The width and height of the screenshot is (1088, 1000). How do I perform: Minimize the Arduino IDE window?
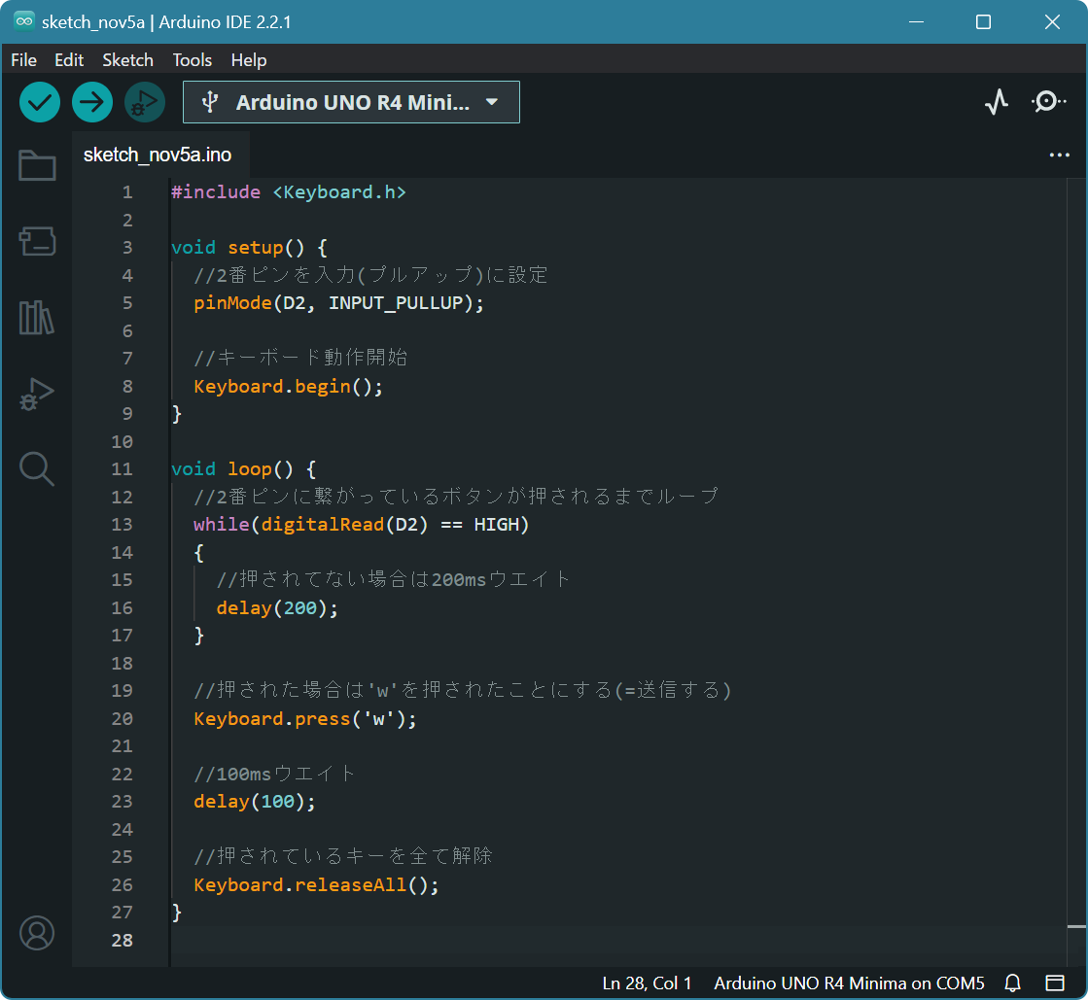pos(916,22)
